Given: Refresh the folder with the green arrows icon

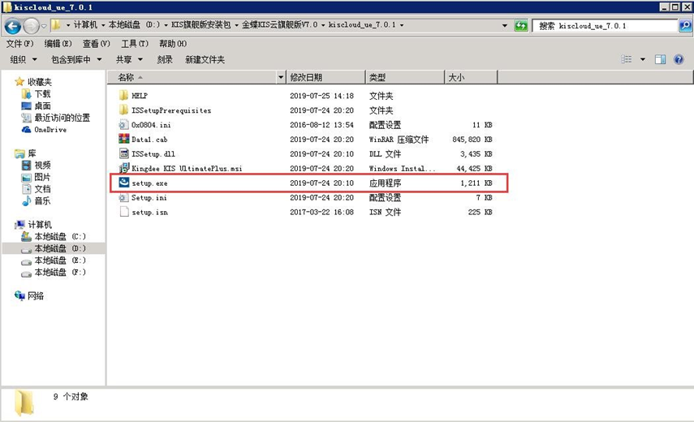Looking at the screenshot, I should 521,26.
